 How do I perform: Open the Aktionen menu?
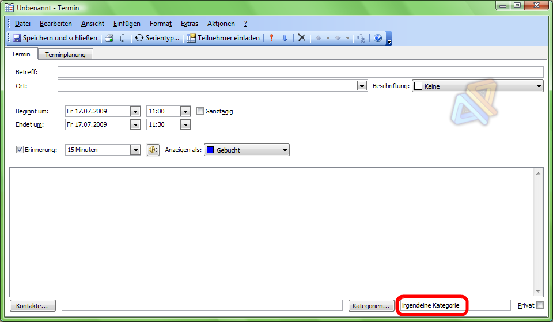(x=221, y=24)
